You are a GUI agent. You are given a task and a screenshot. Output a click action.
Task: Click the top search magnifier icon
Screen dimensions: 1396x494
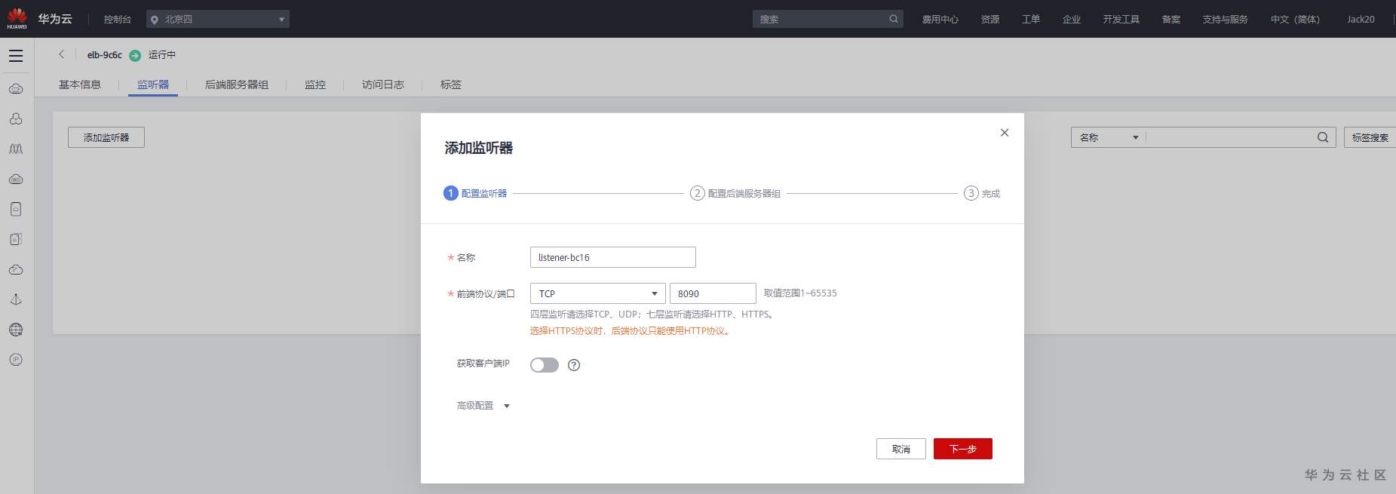coord(894,19)
